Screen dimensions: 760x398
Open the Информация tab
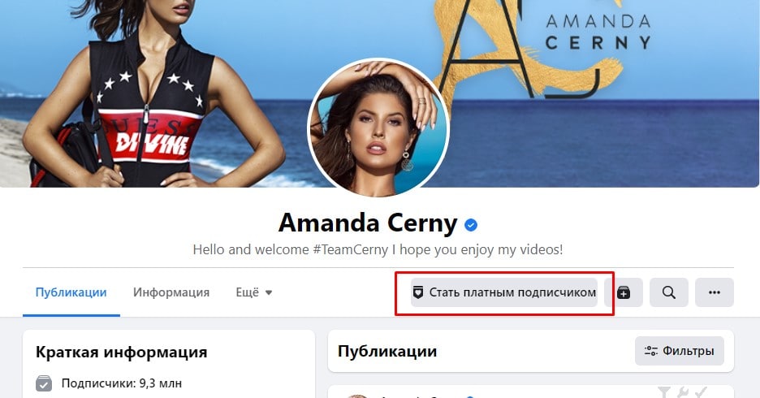[x=171, y=292]
